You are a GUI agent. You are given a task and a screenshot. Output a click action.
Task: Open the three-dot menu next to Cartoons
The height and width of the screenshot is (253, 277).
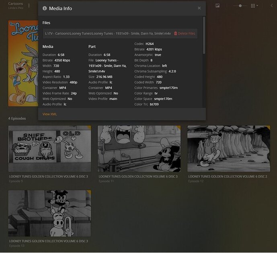(29, 6)
